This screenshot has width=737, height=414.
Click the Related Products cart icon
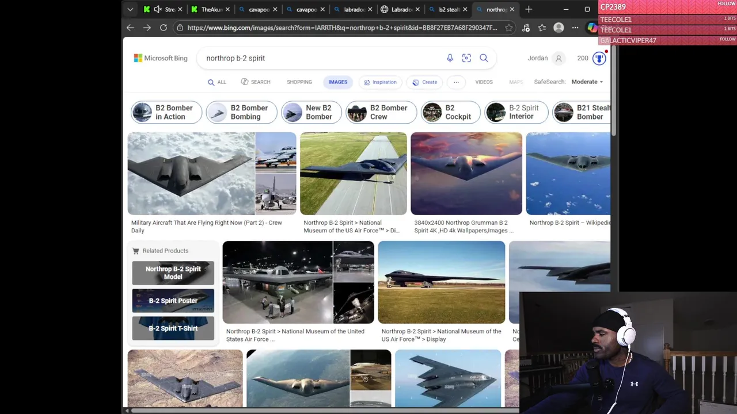[x=136, y=251]
